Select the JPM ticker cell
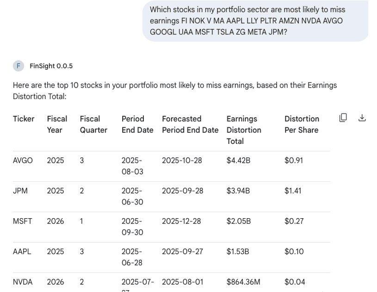 (20, 191)
